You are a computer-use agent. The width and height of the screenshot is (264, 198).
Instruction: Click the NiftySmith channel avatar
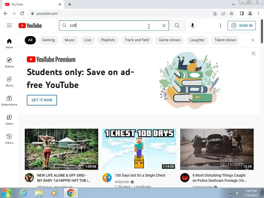(x=107, y=178)
